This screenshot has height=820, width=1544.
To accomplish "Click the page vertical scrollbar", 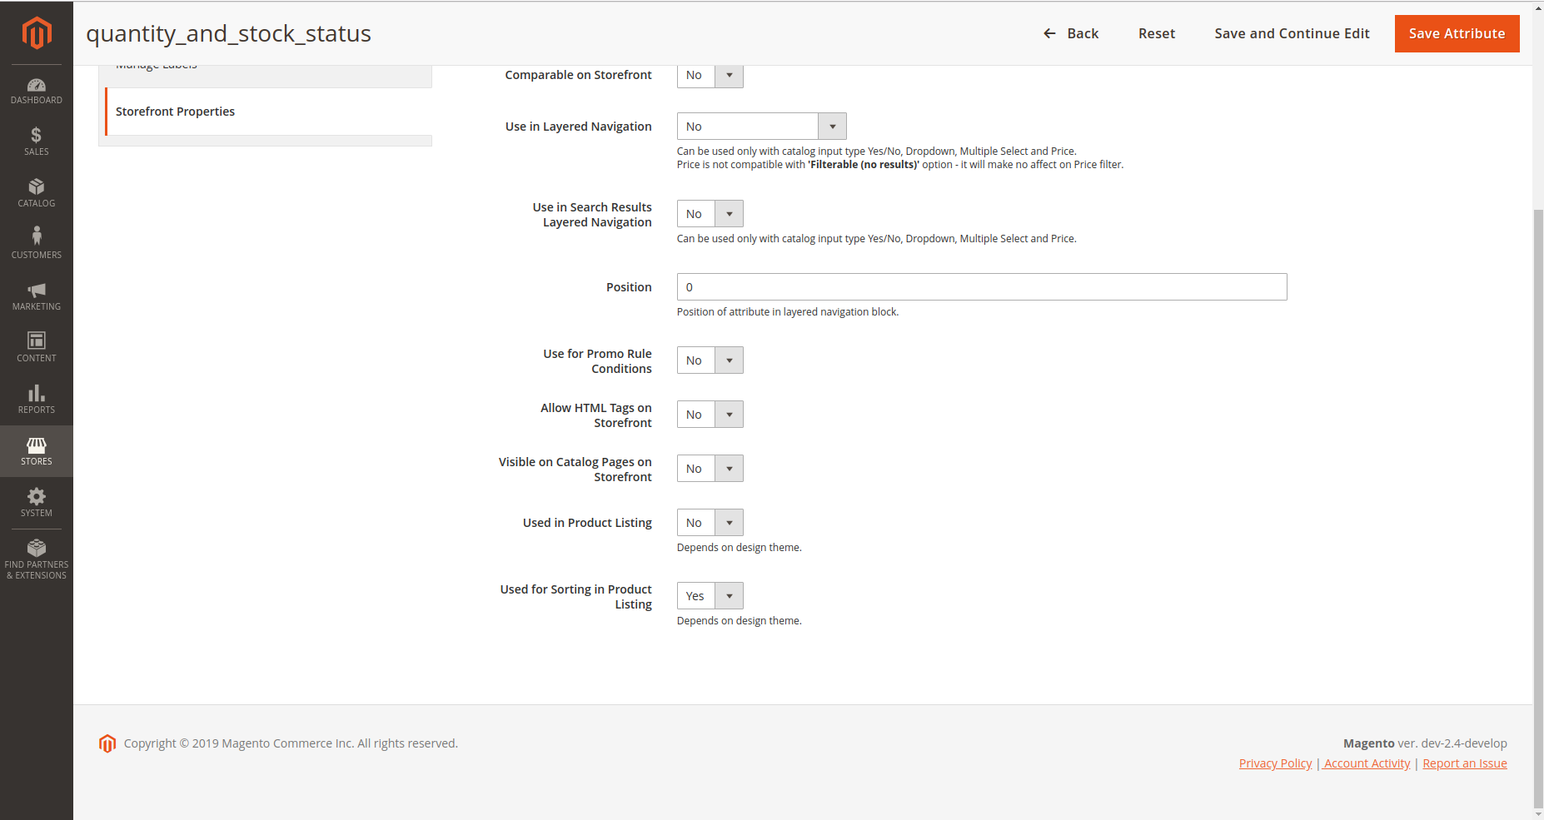I will point(1538,508).
